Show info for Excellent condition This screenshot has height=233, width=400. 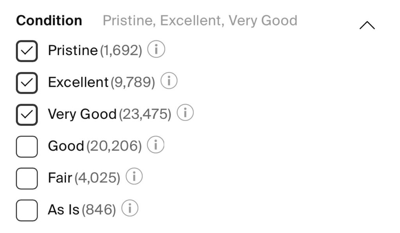coord(169,82)
